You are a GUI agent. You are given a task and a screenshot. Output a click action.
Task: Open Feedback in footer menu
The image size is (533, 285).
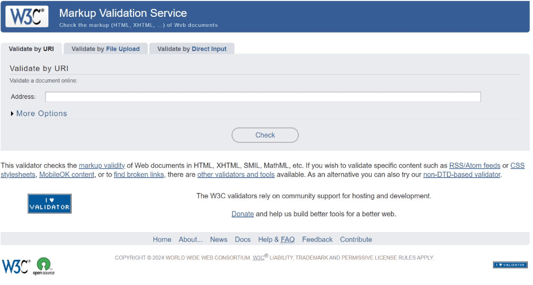click(317, 239)
